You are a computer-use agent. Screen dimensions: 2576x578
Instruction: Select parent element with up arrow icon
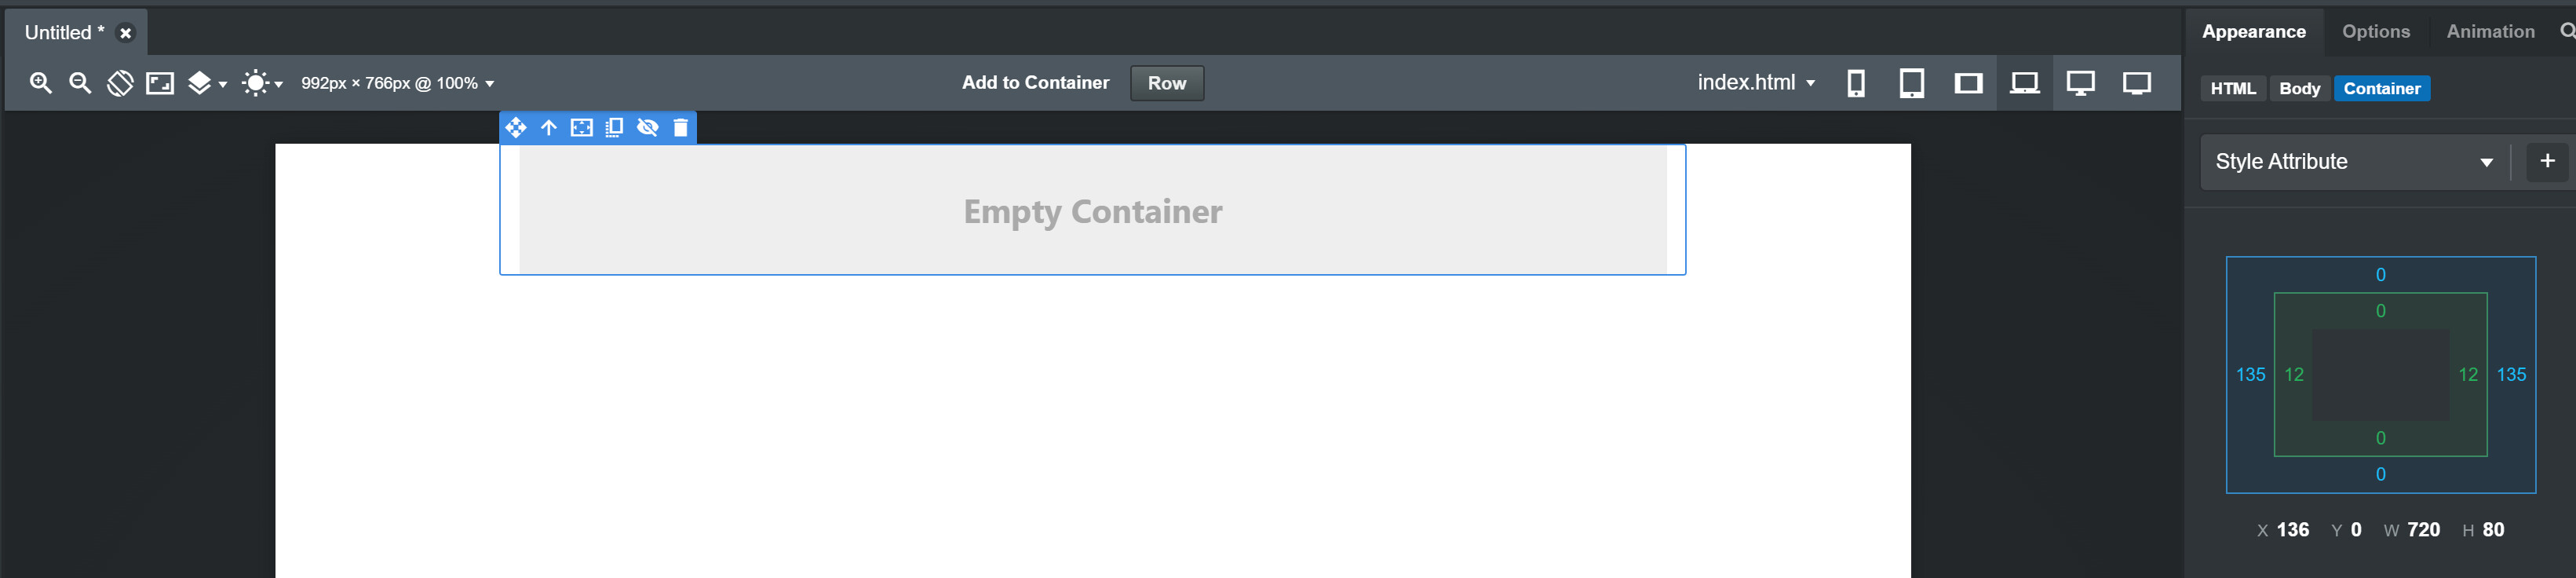tap(549, 127)
